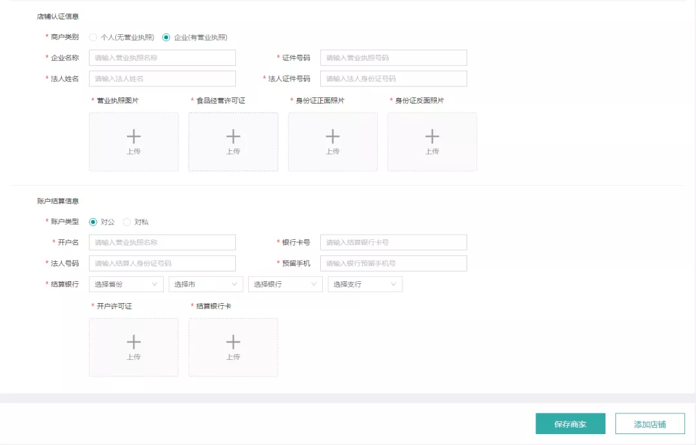The width and height of the screenshot is (696, 445).
Task: Click the 添加店铺 button
Action: (x=650, y=424)
